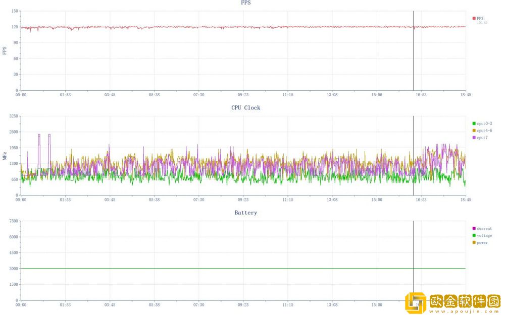This screenshot has height=316, width=505.
Task: Open the www.apoujin.com watermark link
Action: point(465,312)
